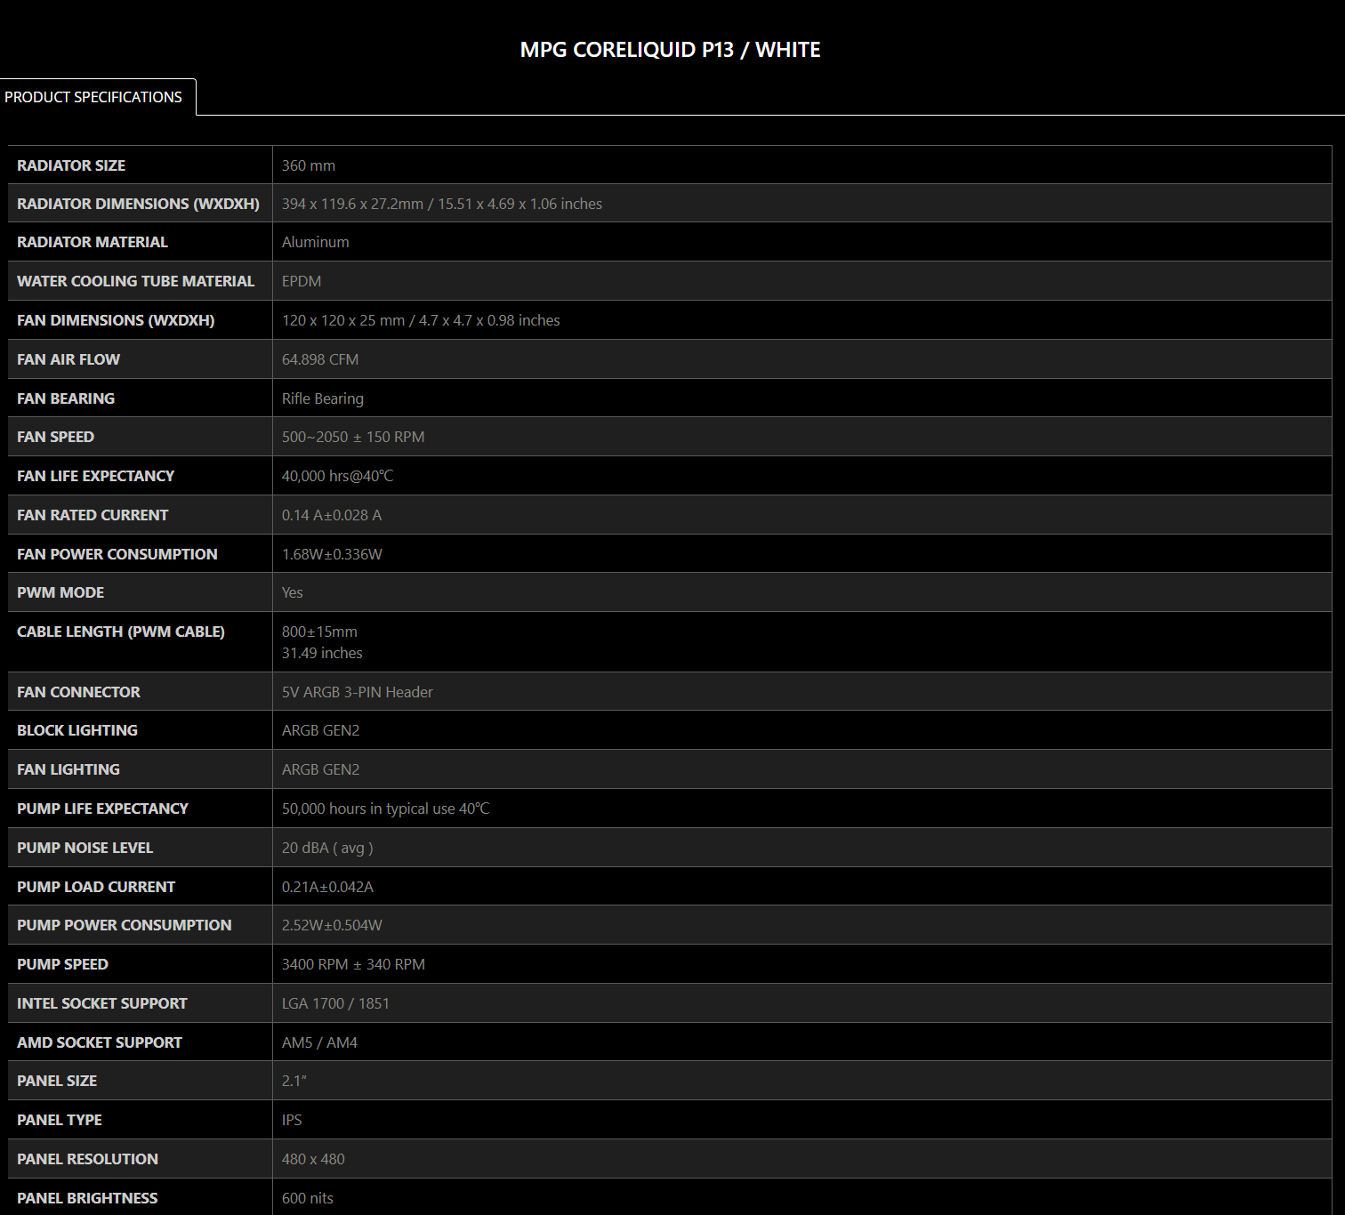Click the PANEL SIZE label
The height and width of the screenshot is (1215, 1345).
[x=57, y=1081]
